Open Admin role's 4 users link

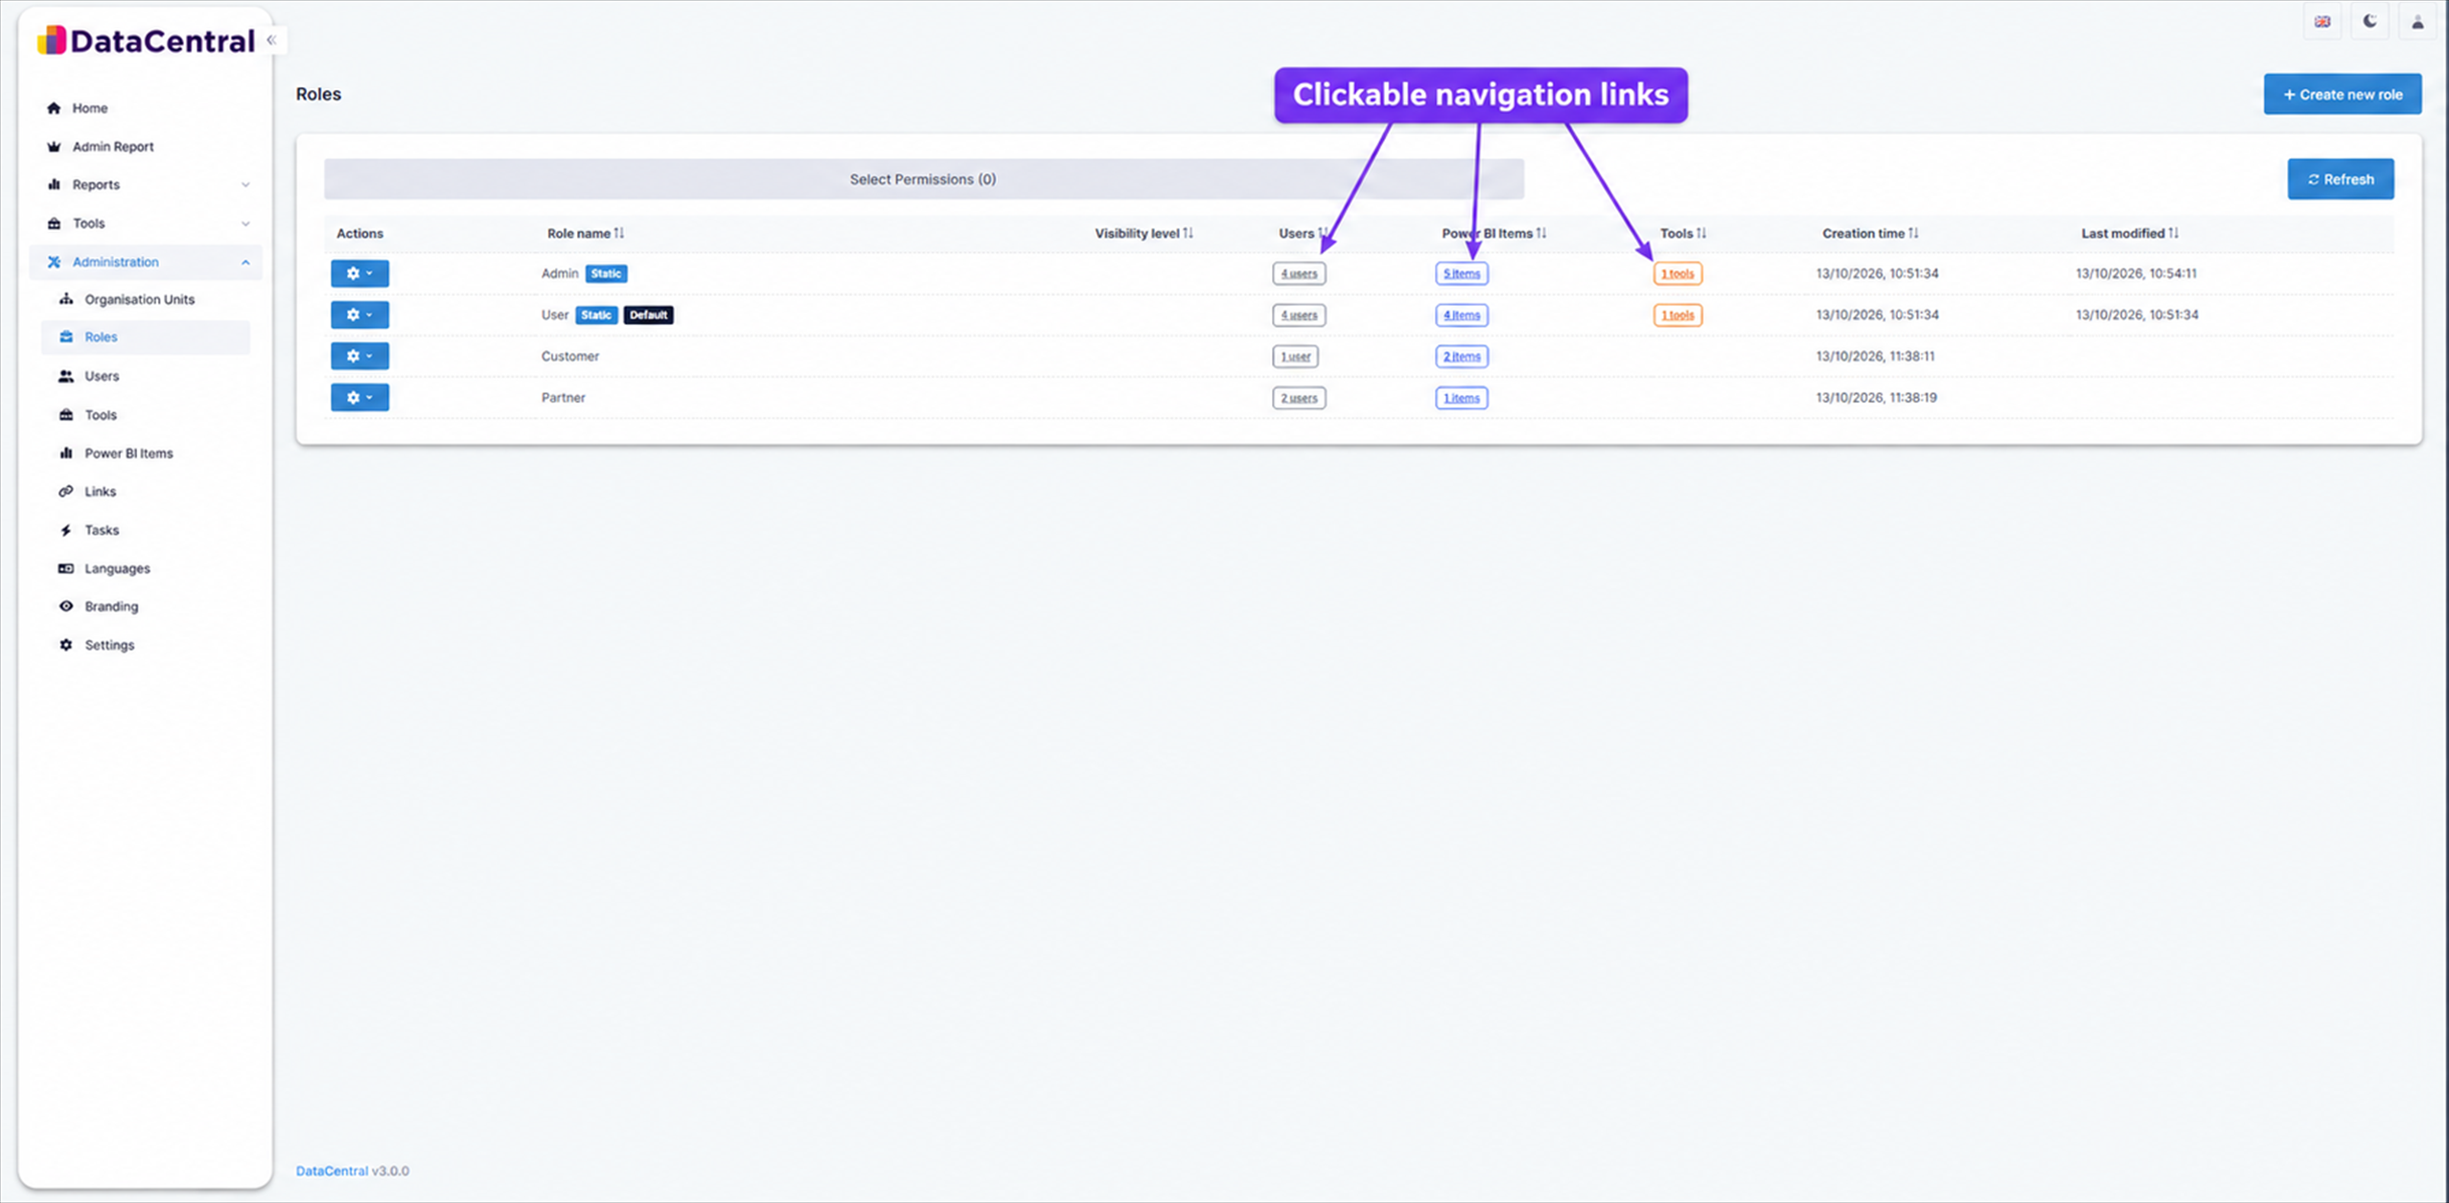[1299, 273]
